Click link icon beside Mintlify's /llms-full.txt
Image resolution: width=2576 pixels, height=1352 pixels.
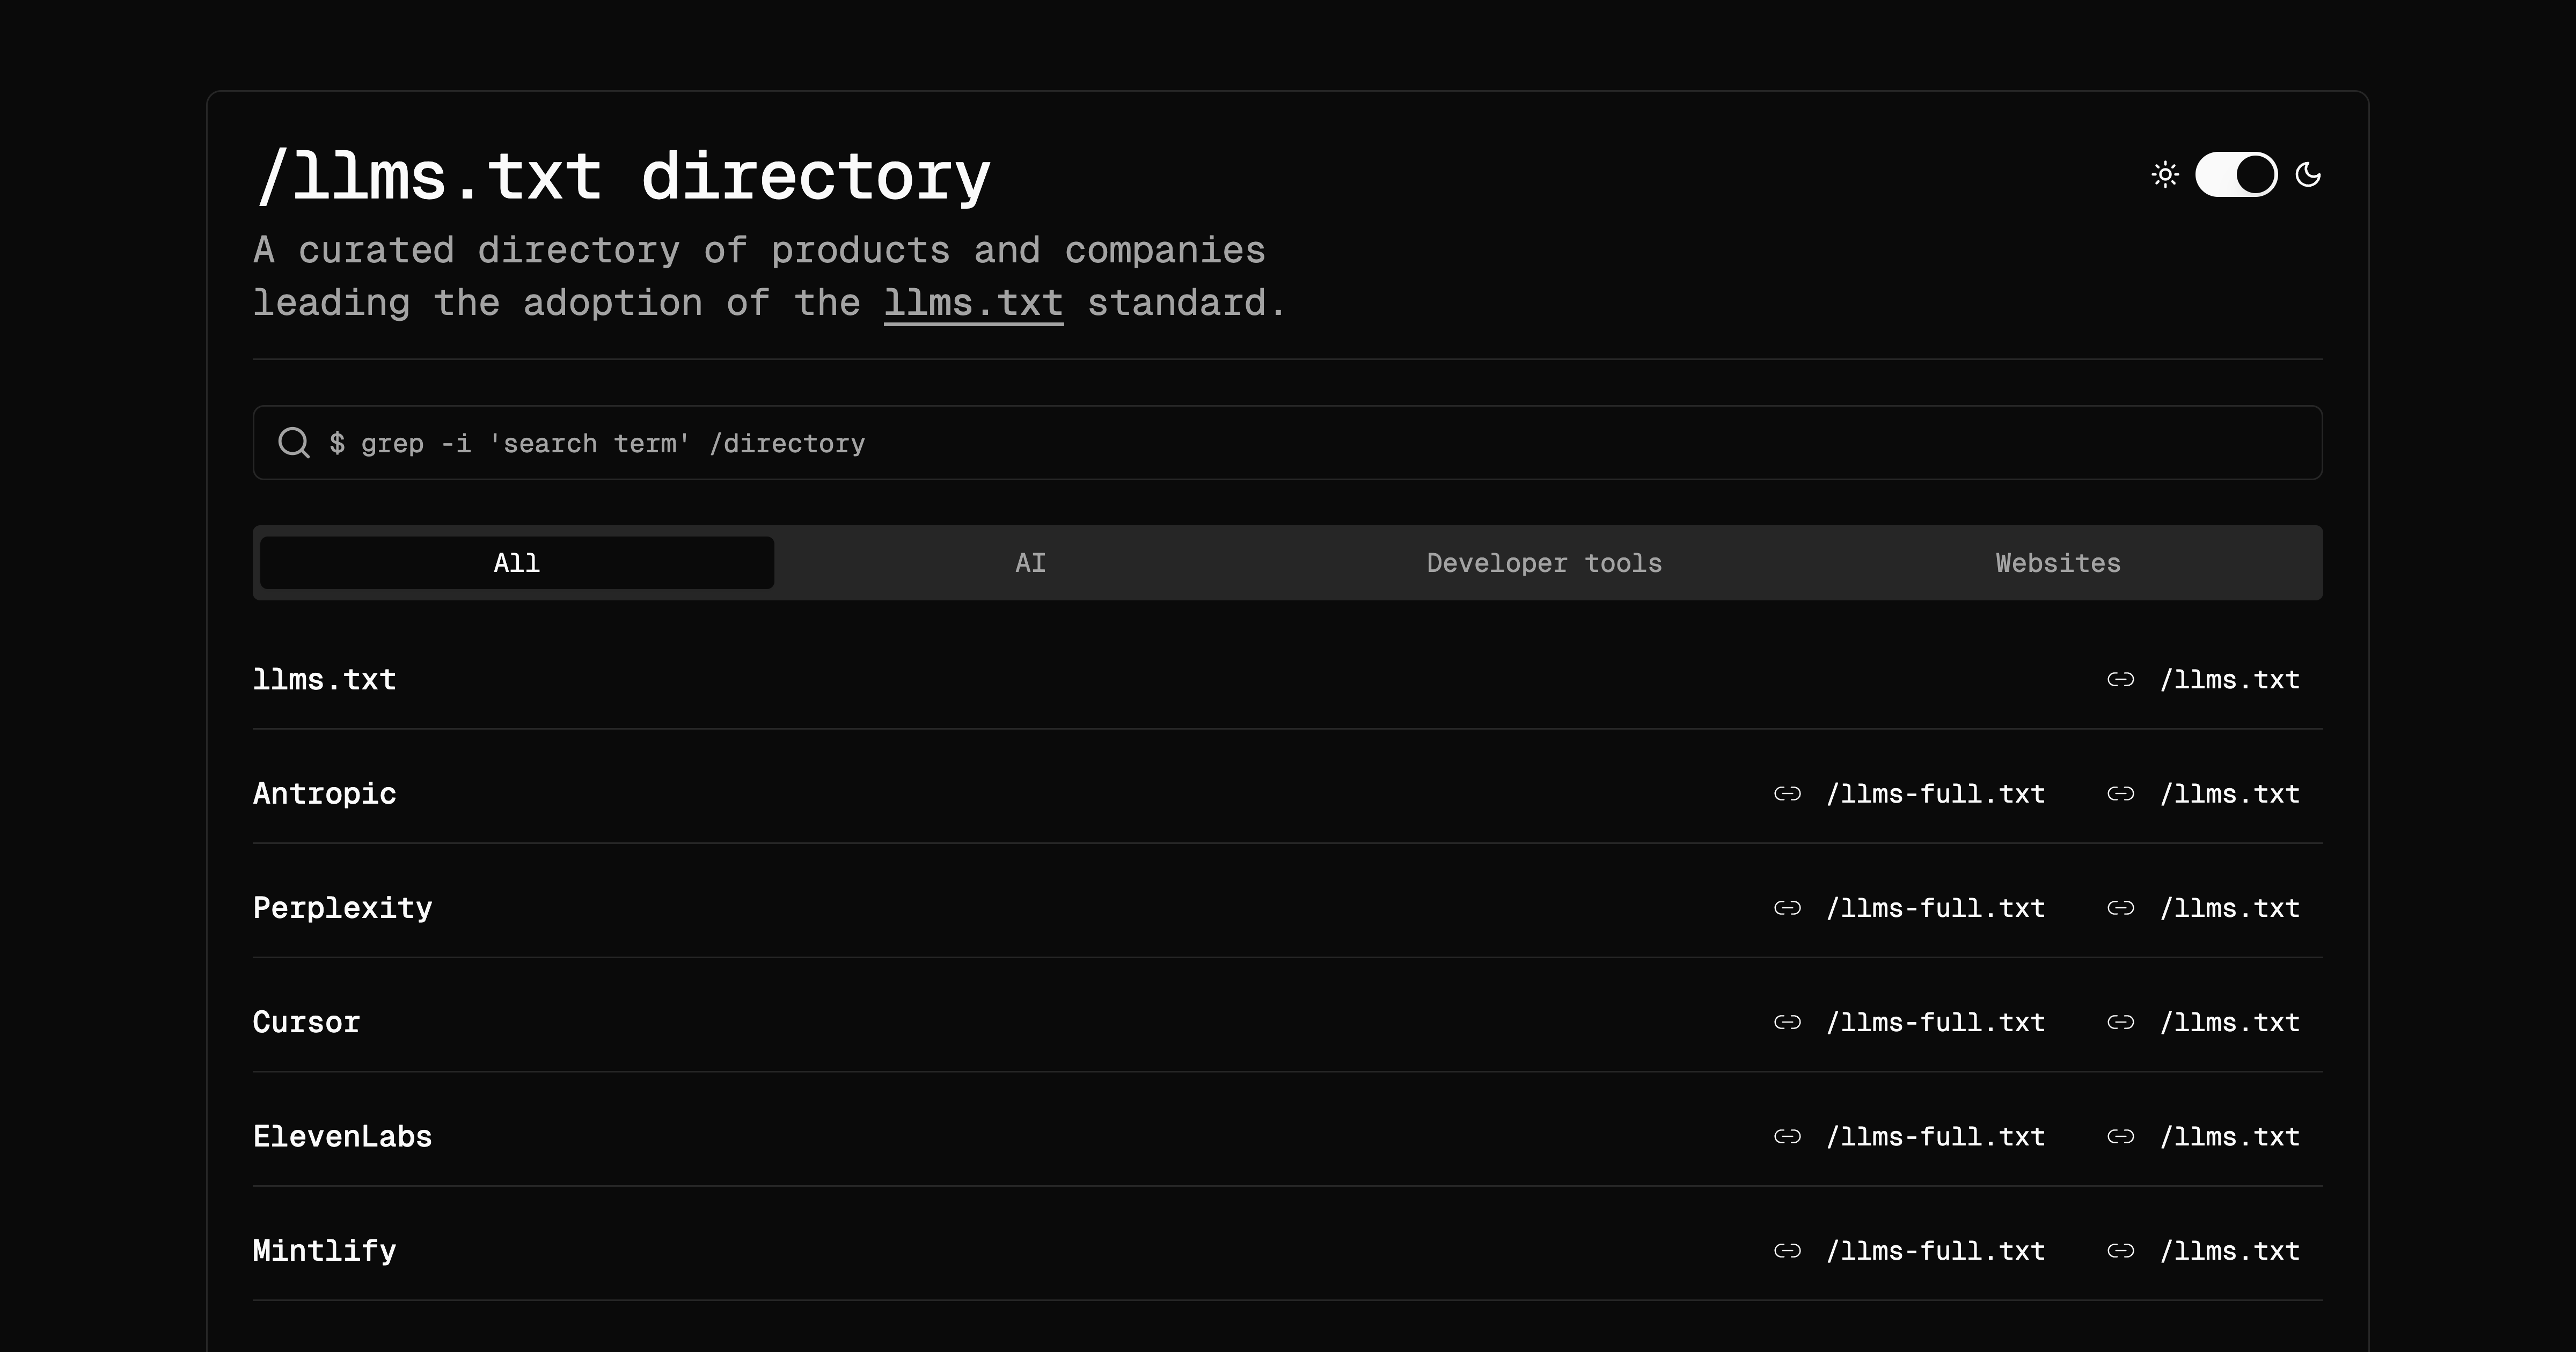[1787, 1251]
